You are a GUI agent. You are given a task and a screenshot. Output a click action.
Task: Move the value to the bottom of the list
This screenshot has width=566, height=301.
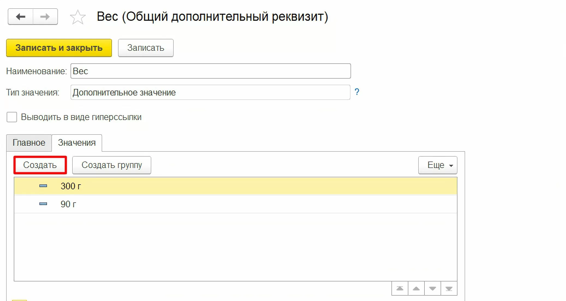[449, 288]
